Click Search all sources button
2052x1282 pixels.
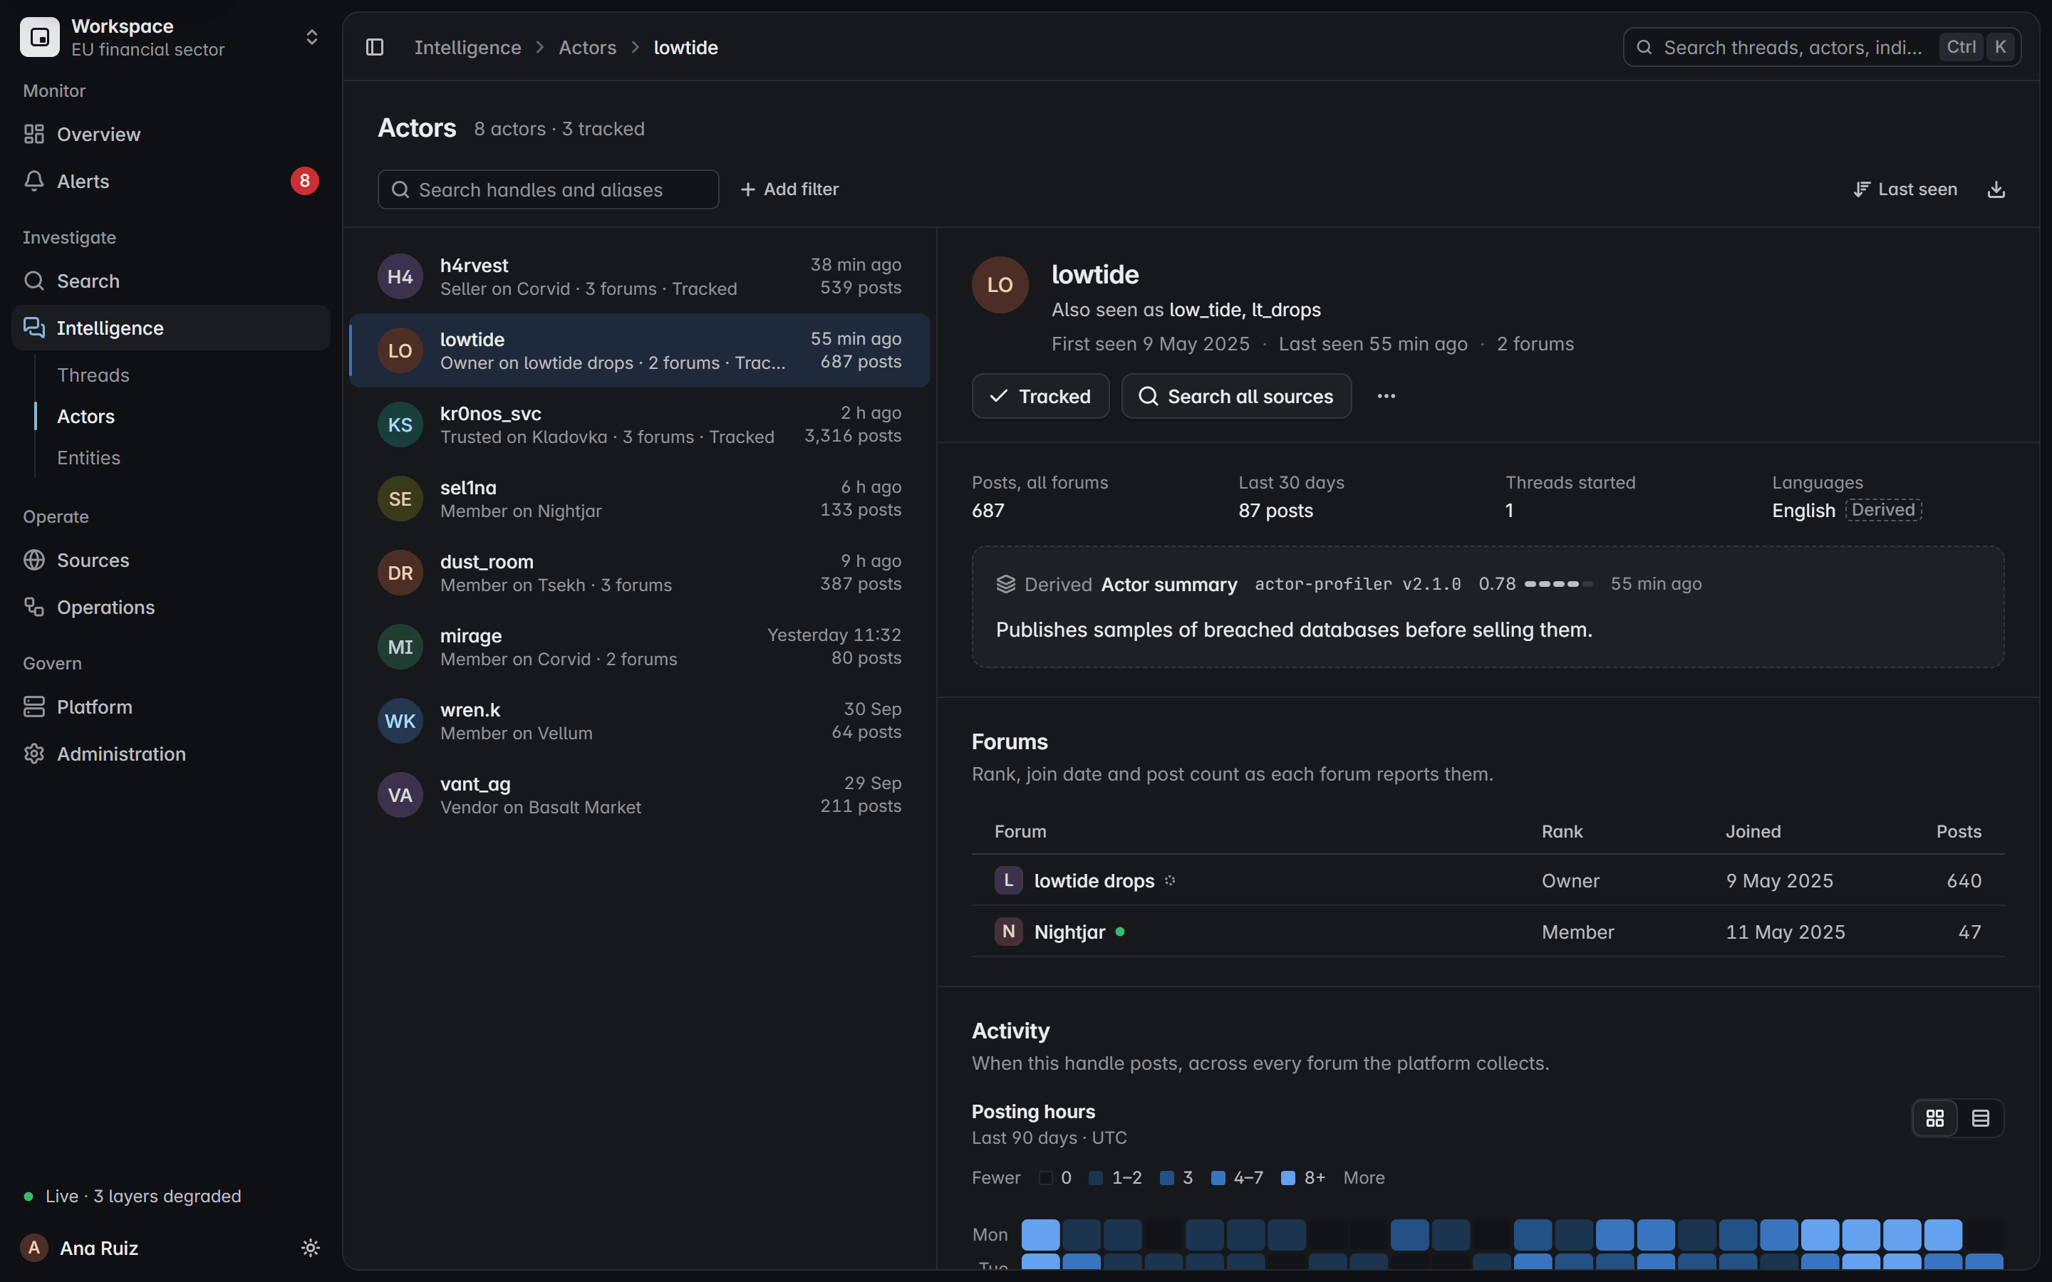(1236, 396)
